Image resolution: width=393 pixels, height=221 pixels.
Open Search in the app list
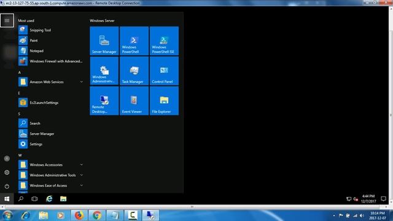click(51, 123)
